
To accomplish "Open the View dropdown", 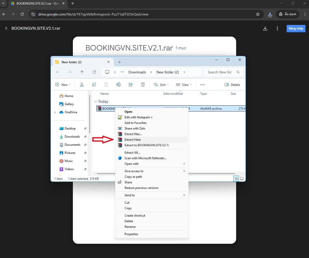I will point(184,85).
